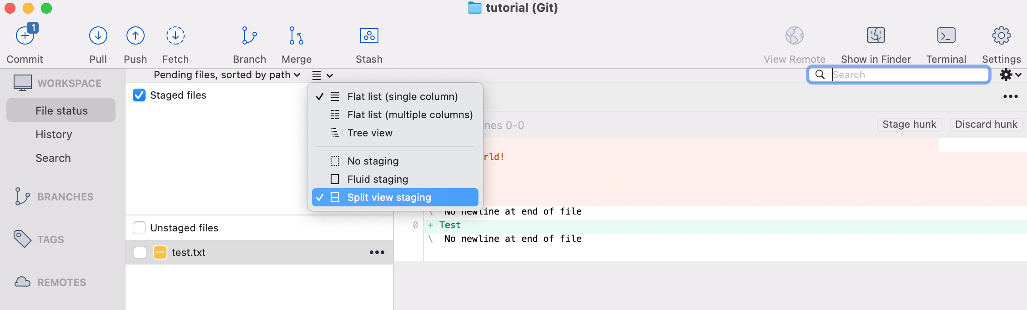Click the Fetch toolbar icon
Viewport: 1027px width, 310px height.
click(x=175, y=36)
